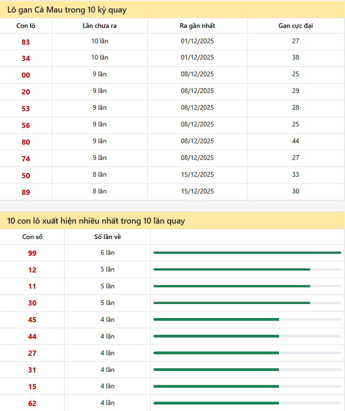Image resolution: width=345 pixels, height=411 pixels.
Task: Click the "Con lô" column header
Action: click(26, 26)
